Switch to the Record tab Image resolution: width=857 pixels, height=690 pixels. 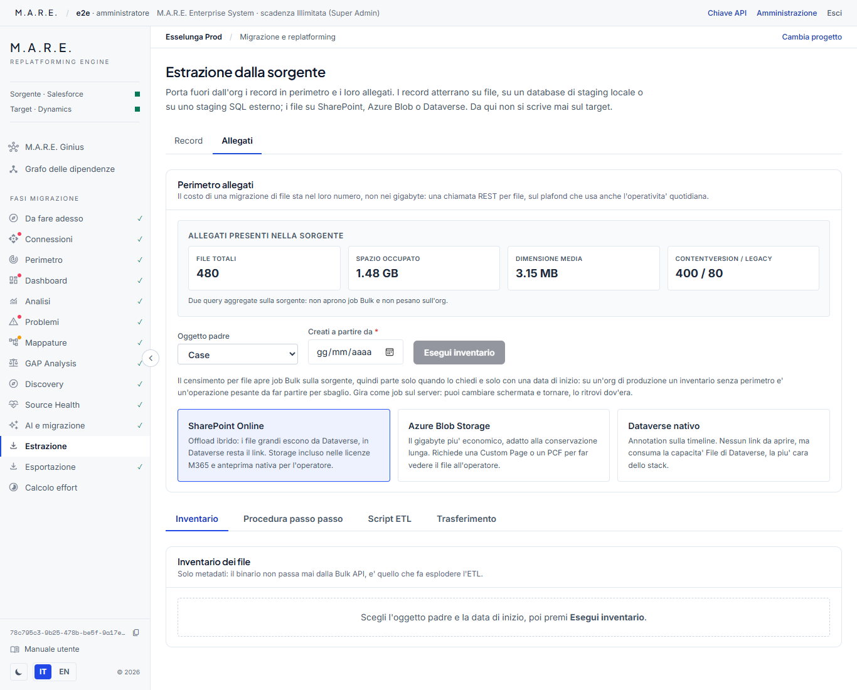[x=188, y=141]
